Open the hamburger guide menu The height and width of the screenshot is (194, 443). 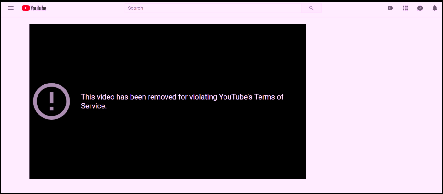11,8
